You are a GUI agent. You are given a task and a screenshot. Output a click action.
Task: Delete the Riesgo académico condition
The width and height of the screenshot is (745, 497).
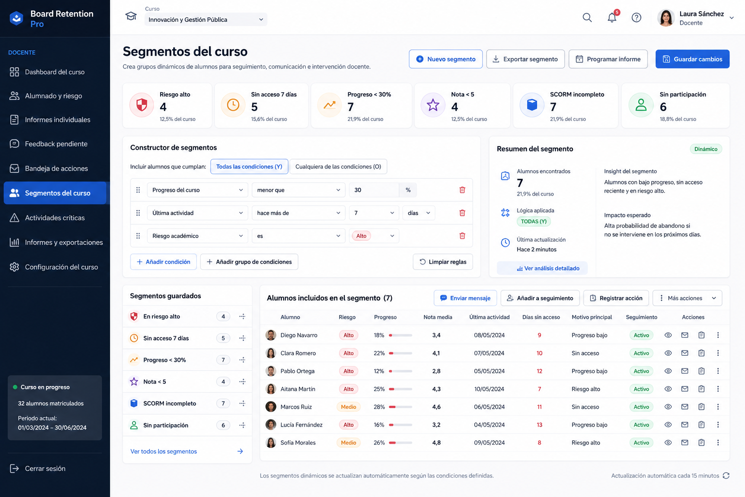tap(462, 236)
